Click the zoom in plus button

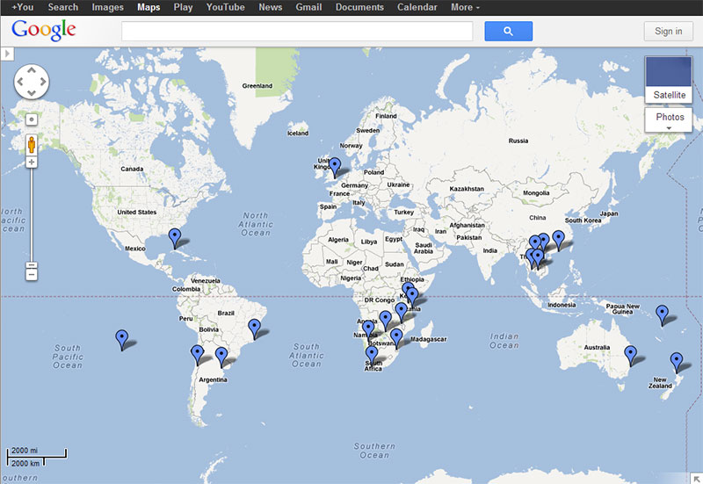click(32, 163)
